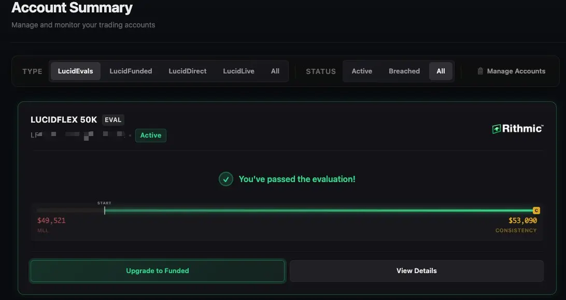Open View Details for LucidFlex 50K

pyautogui.click(x=417, y=271)
